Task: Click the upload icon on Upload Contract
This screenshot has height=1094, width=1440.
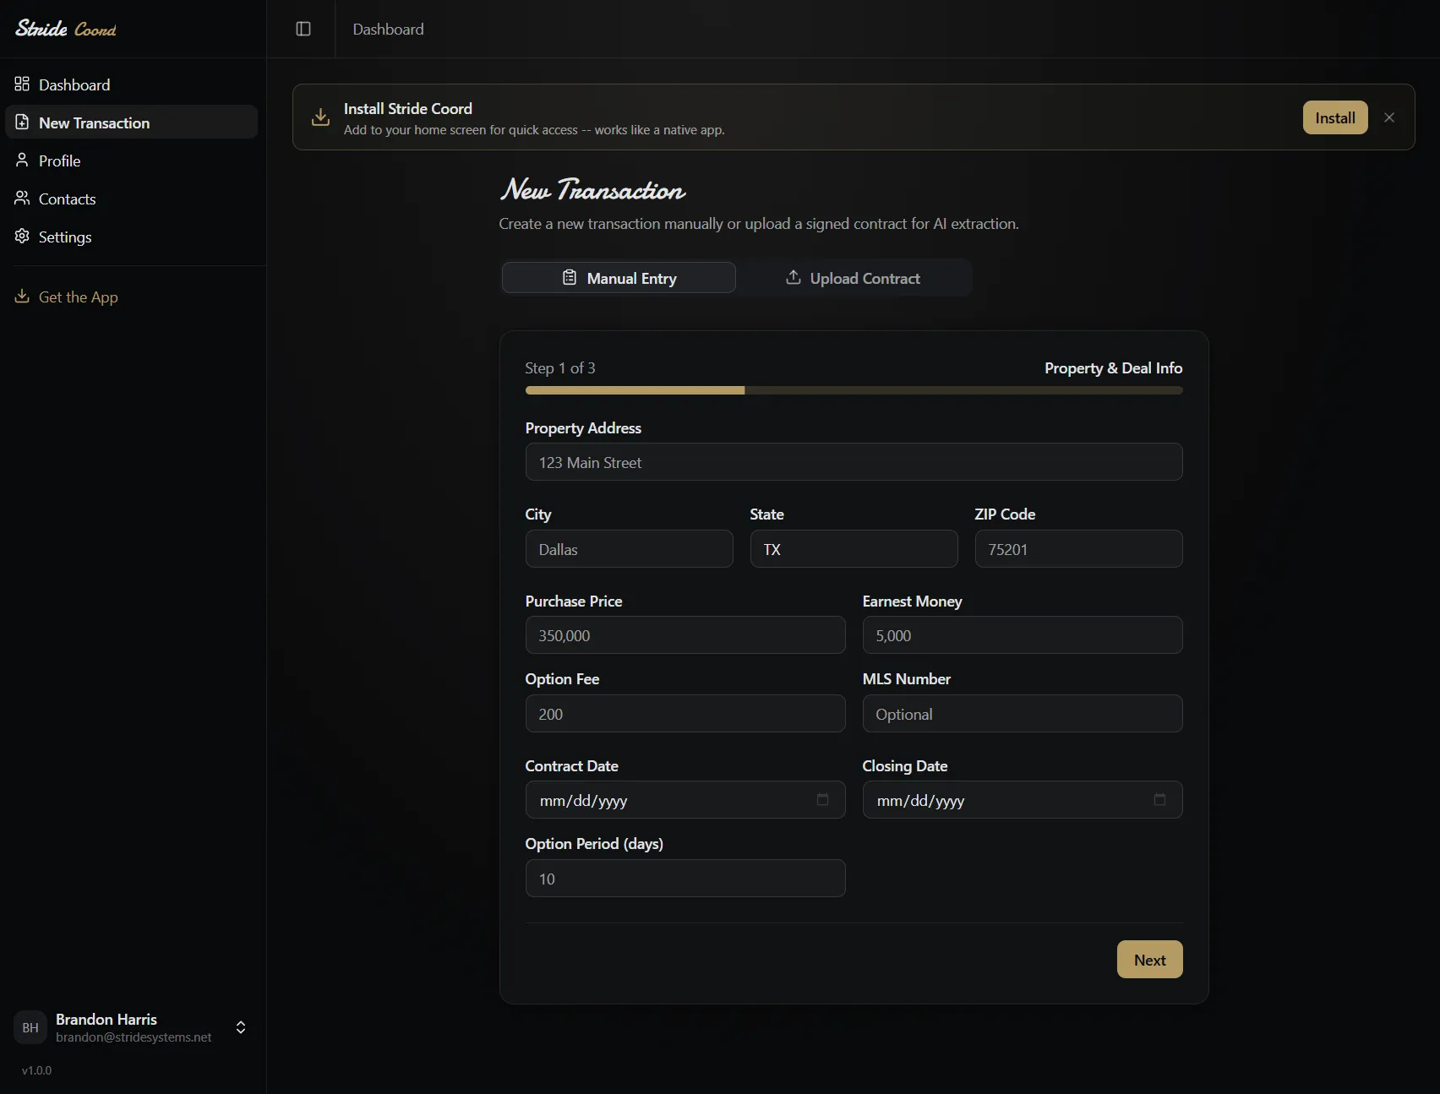Action: tap(793, 277)
